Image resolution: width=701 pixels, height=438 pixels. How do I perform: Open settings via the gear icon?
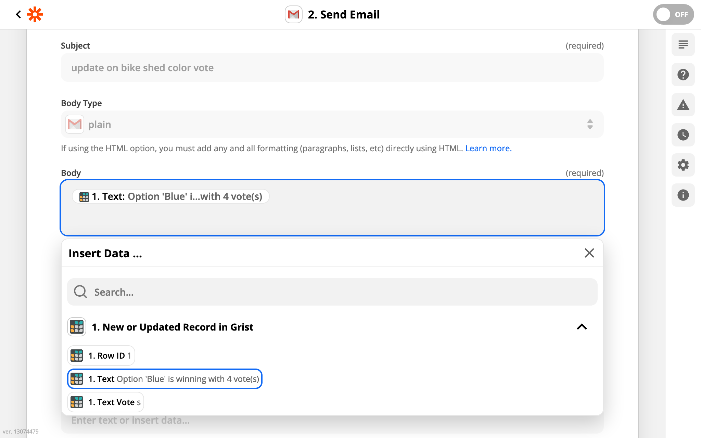click(683, 165)
